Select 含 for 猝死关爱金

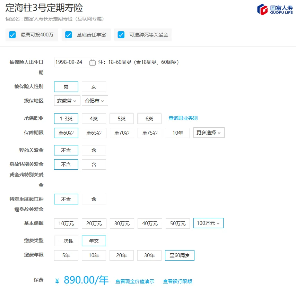94,150
